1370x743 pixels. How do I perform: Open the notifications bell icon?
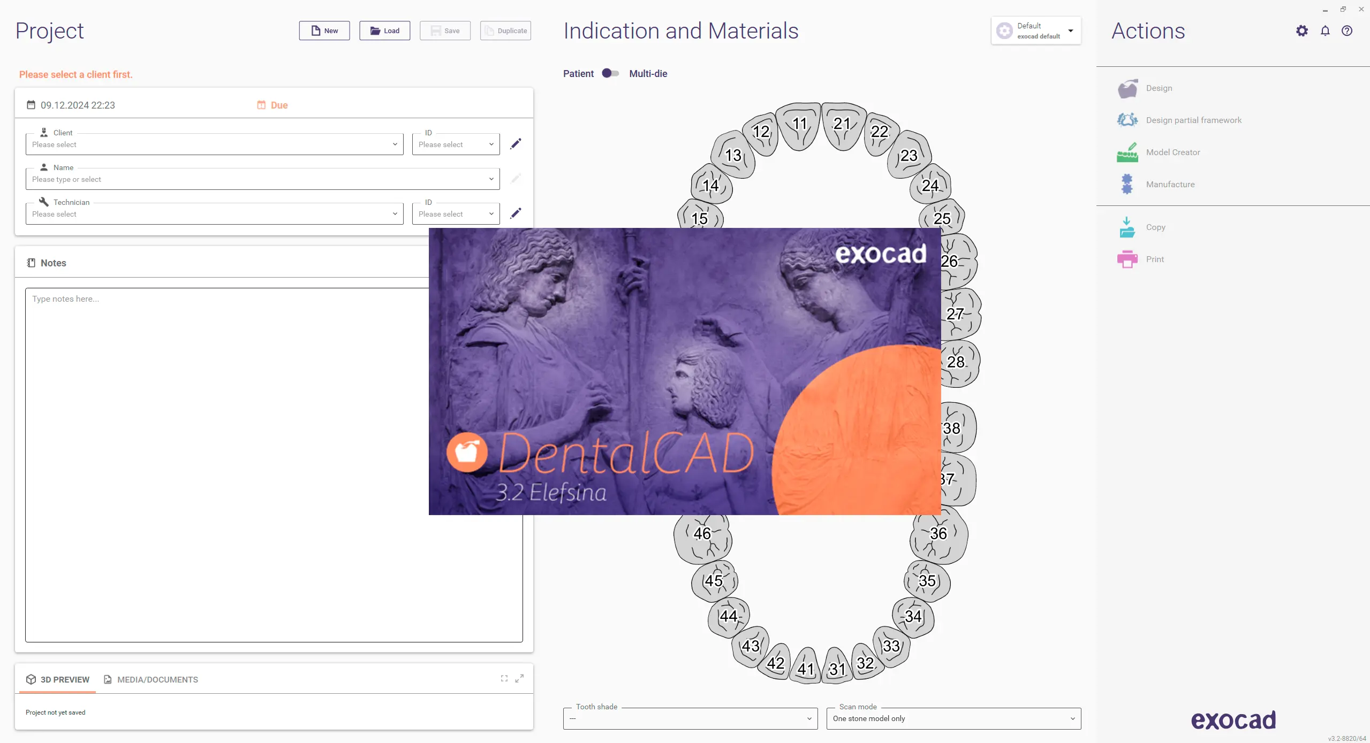1325,31
